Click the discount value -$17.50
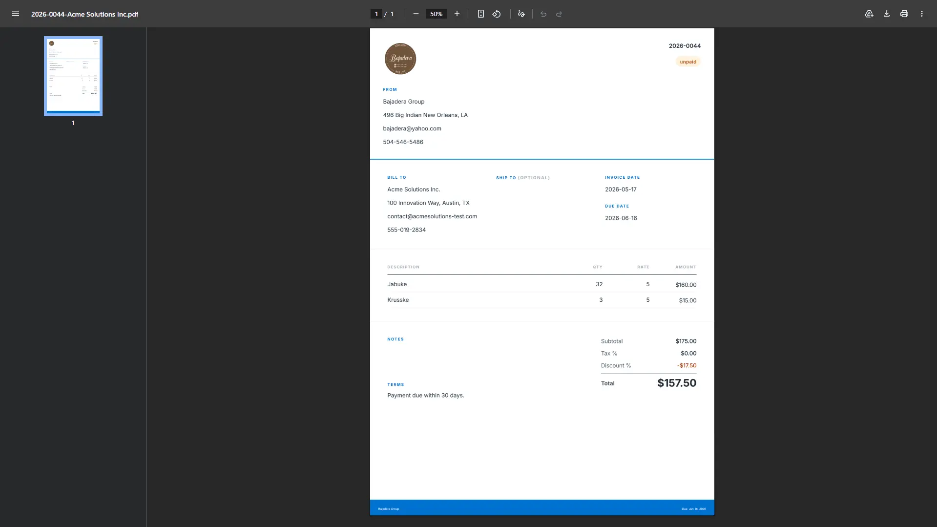Screen dimensions: 937x527 (x=687, y=365)
